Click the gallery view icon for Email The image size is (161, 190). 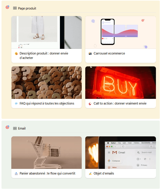pyautogui.click(x=15, y=128)
